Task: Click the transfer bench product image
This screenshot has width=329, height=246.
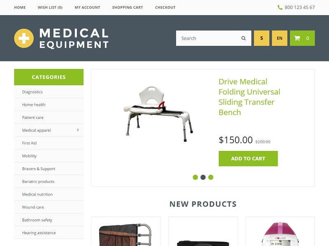Action: point(158,114)
